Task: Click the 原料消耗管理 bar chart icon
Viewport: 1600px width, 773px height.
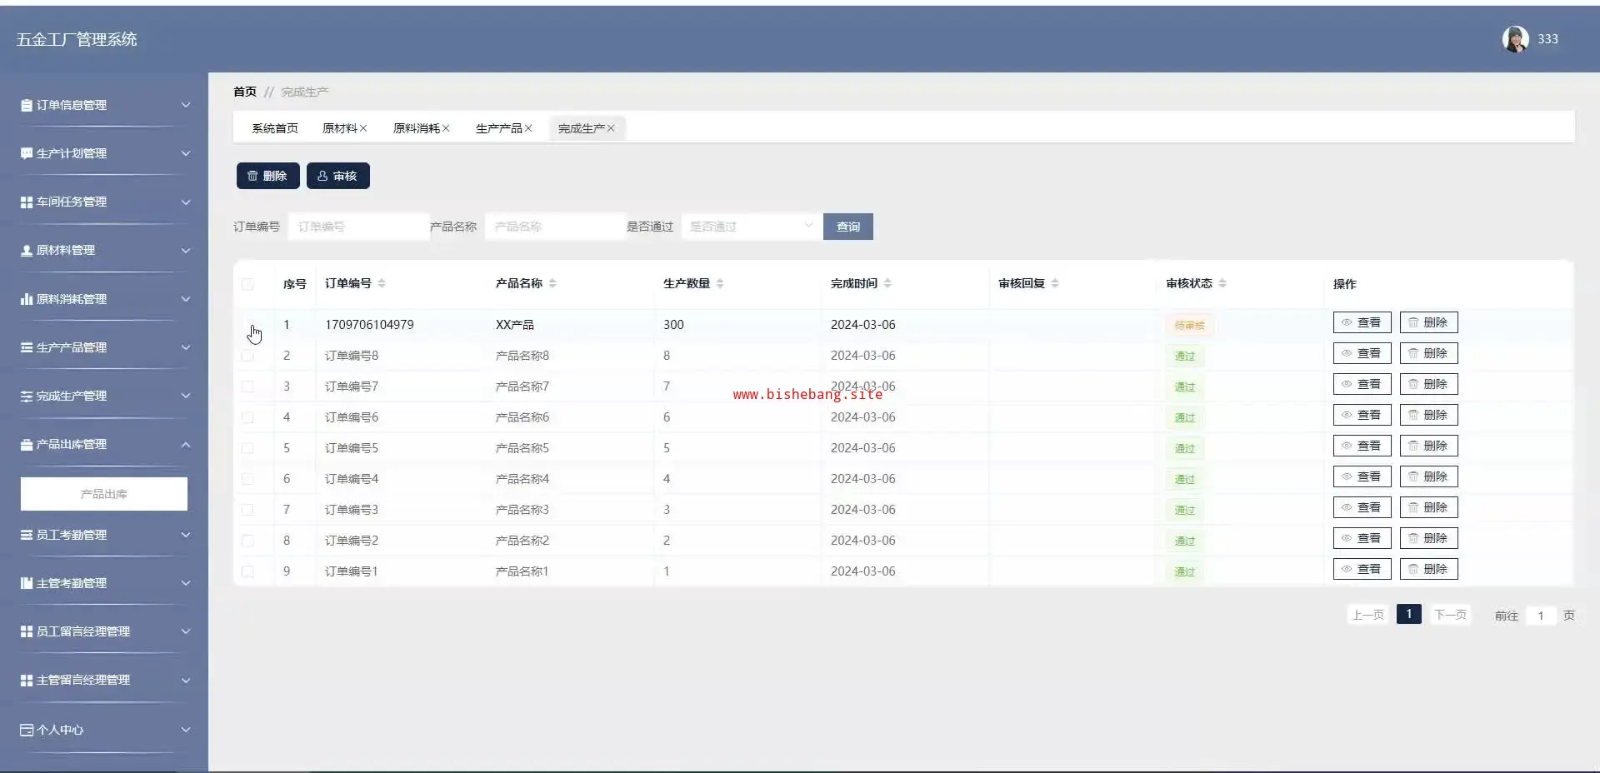Action: tap(27, 299)
